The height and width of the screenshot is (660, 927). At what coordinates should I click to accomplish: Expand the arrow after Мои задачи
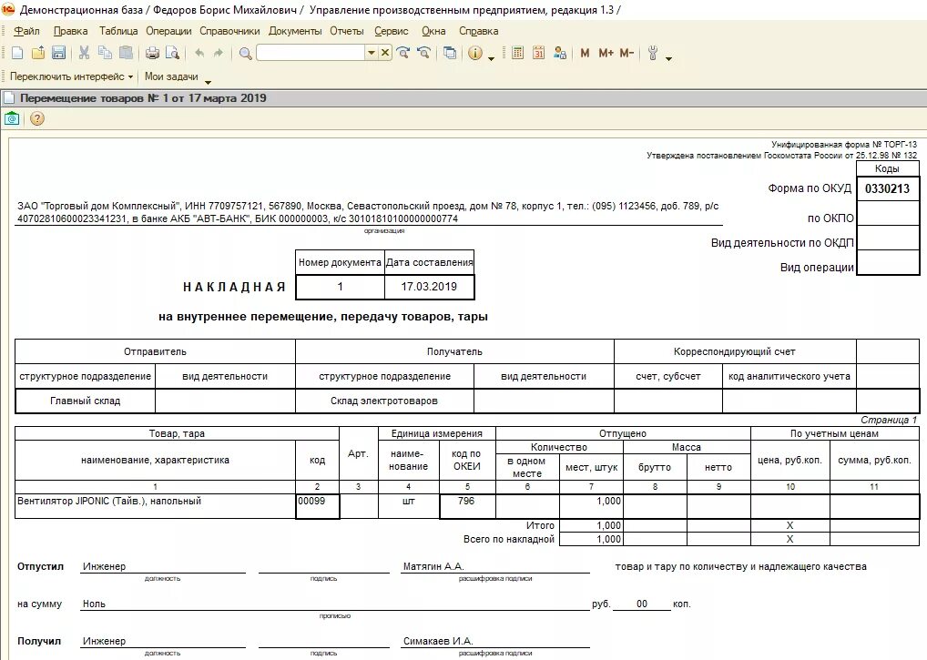click(208, 82)
